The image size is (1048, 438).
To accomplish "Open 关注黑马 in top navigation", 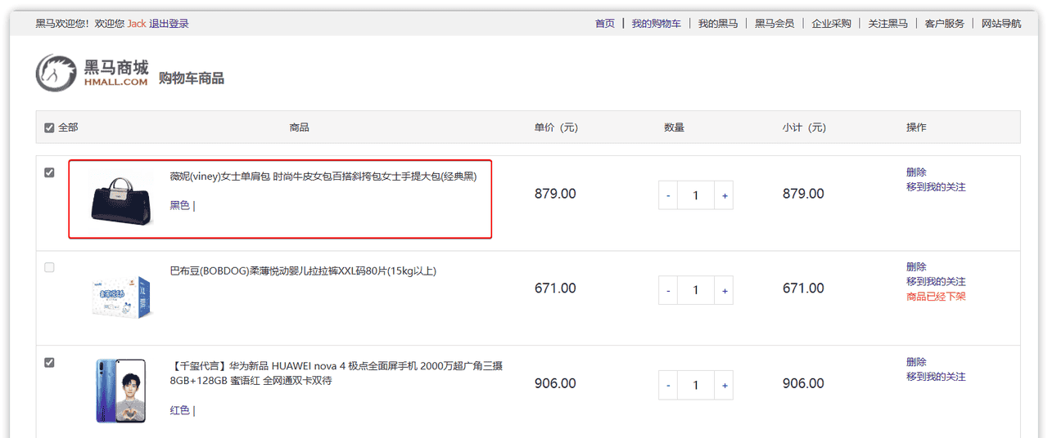I will [x=888, y=24].
